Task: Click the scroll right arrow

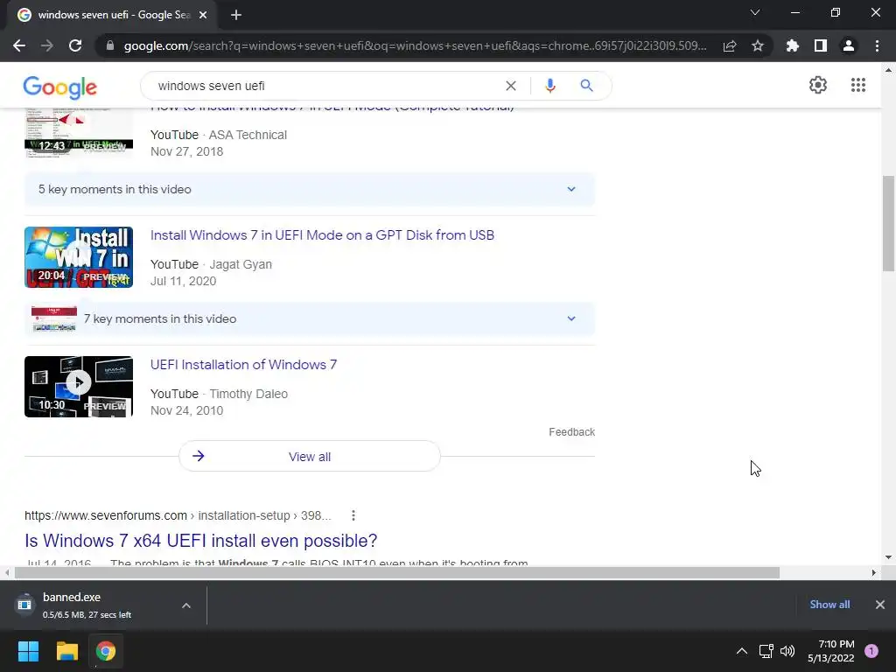Action: tap(874, 572)
